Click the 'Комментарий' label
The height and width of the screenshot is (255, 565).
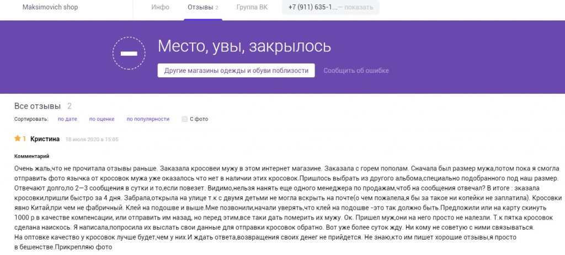point(31,156)
